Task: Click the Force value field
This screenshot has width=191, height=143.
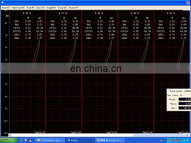Action: click(x=185, y=104)
